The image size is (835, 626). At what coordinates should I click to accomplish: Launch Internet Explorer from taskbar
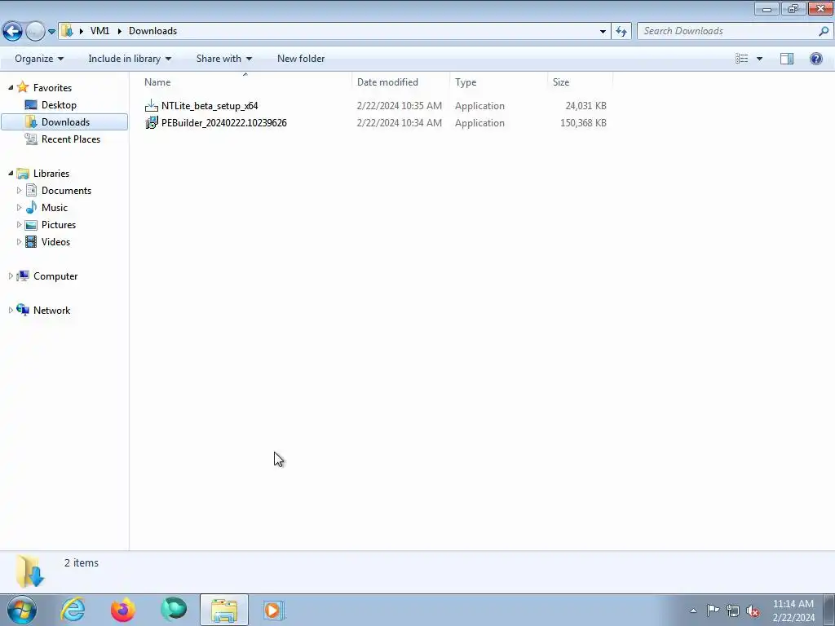click(x=73, y=610)
